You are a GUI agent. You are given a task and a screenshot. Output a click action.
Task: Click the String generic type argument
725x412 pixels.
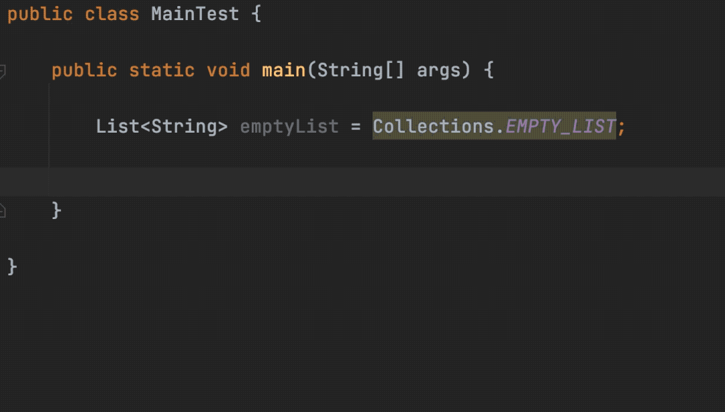[x=184, y=127]
